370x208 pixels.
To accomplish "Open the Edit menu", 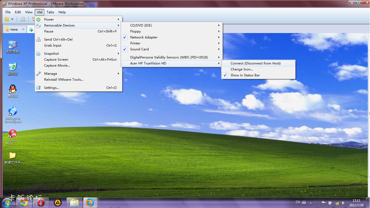I will click(18, 12).
